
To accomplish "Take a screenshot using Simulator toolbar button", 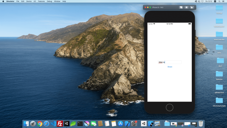I will click(x=181, y=7).
